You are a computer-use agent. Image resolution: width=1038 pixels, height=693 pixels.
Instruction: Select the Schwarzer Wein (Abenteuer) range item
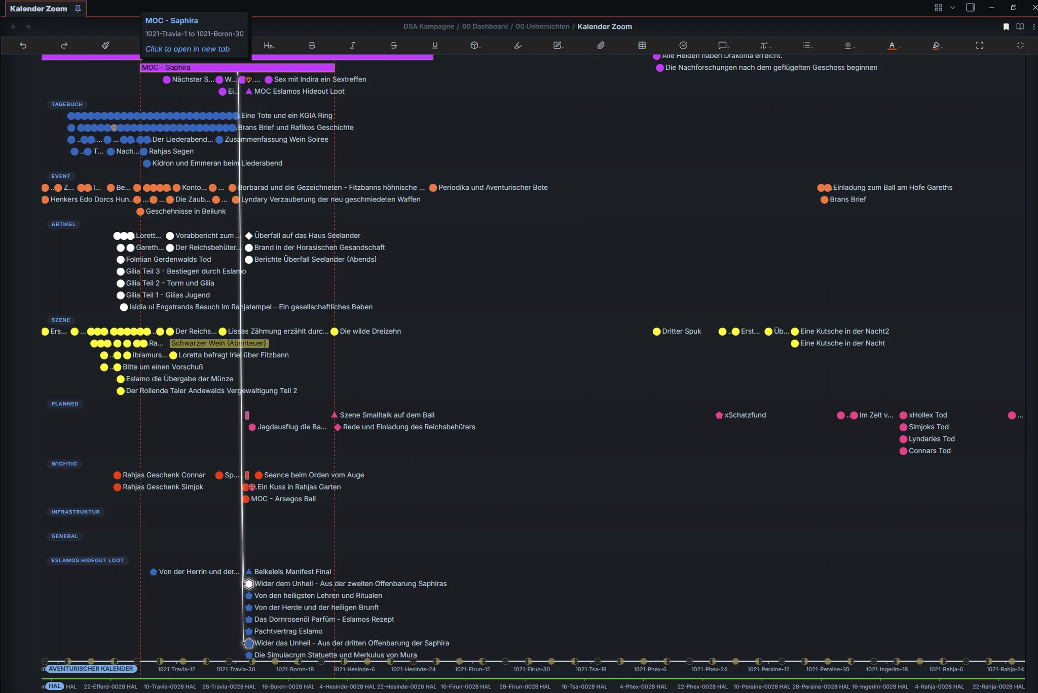pos(219,343)
